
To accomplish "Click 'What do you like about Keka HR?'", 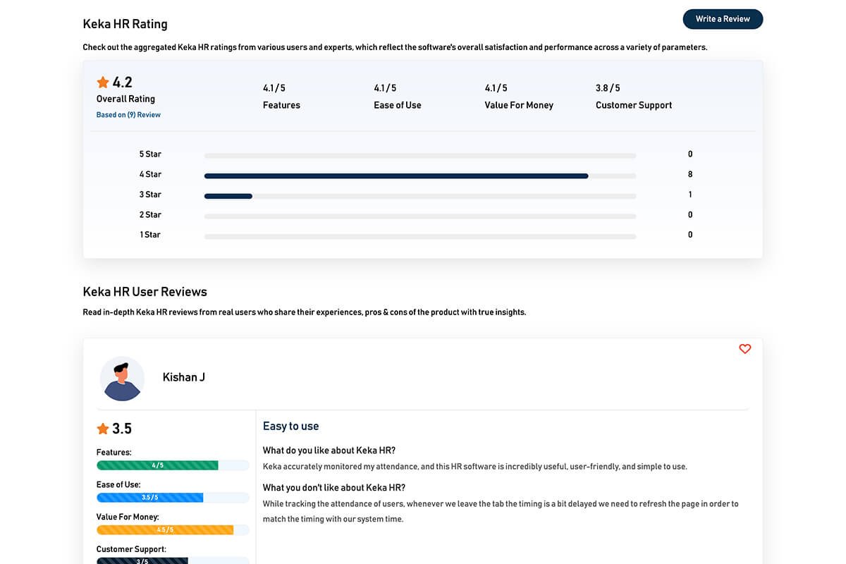I will click(x=329, y=450).
